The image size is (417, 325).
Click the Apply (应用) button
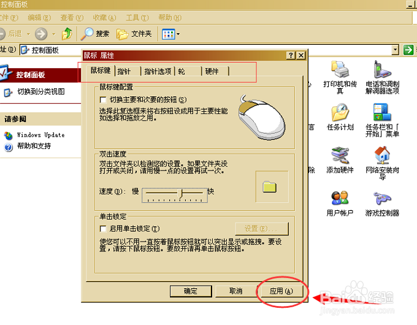(x=281, y=291)
